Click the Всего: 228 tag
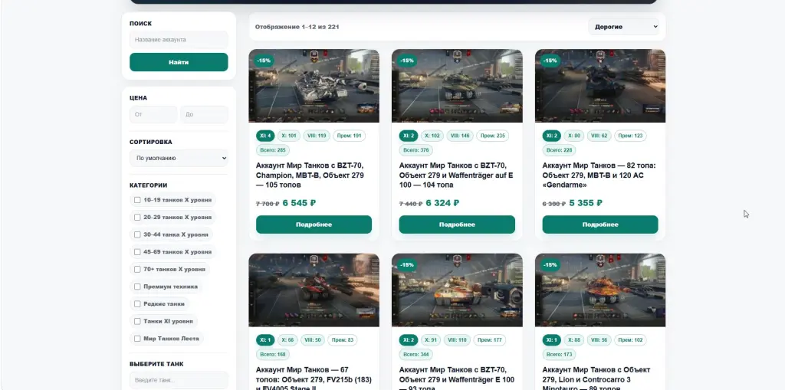This screenshot has width=785, height=390. tap(559, 150)
